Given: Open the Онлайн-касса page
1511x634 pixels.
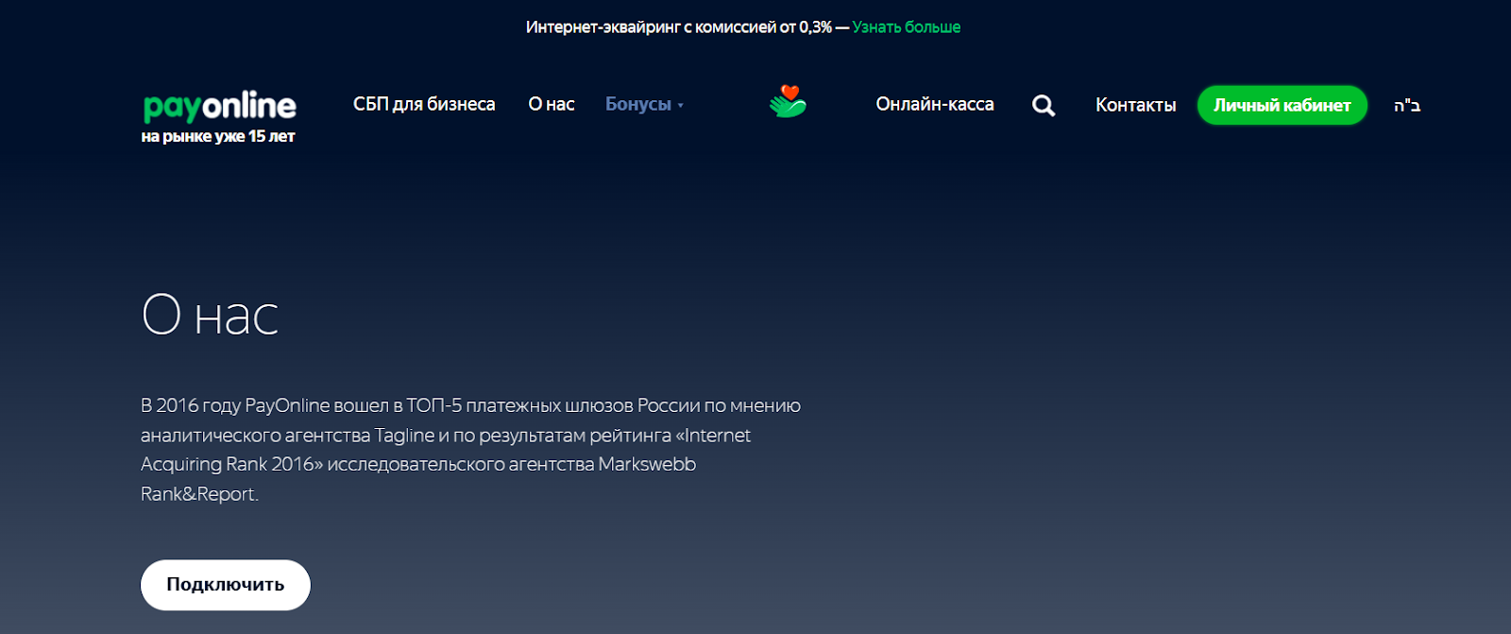Looking at the screenshot, I should [x=934, y=104].
